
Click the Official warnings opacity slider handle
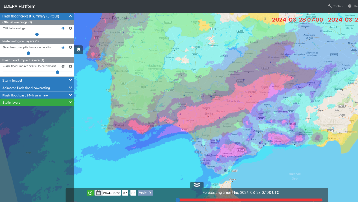37,34
